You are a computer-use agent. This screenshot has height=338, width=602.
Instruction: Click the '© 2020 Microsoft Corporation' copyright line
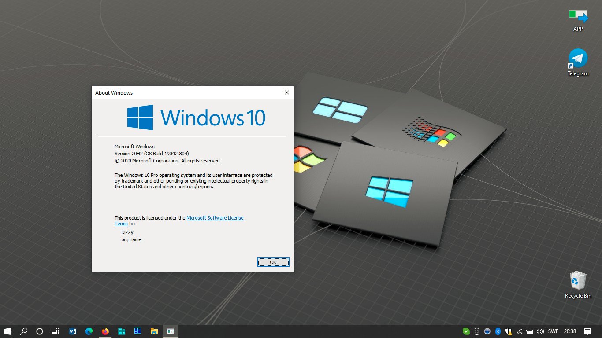pos(168,161)
